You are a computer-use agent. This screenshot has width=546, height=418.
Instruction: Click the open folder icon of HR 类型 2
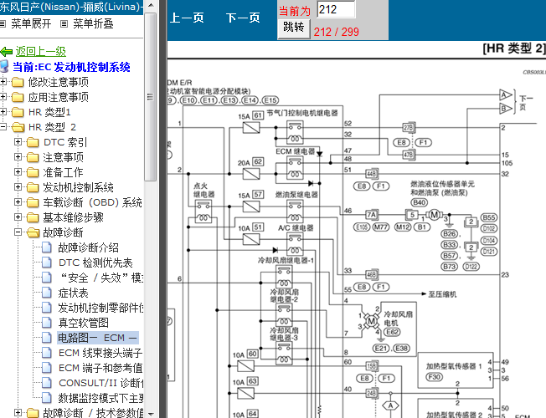(x=18, y=127)
